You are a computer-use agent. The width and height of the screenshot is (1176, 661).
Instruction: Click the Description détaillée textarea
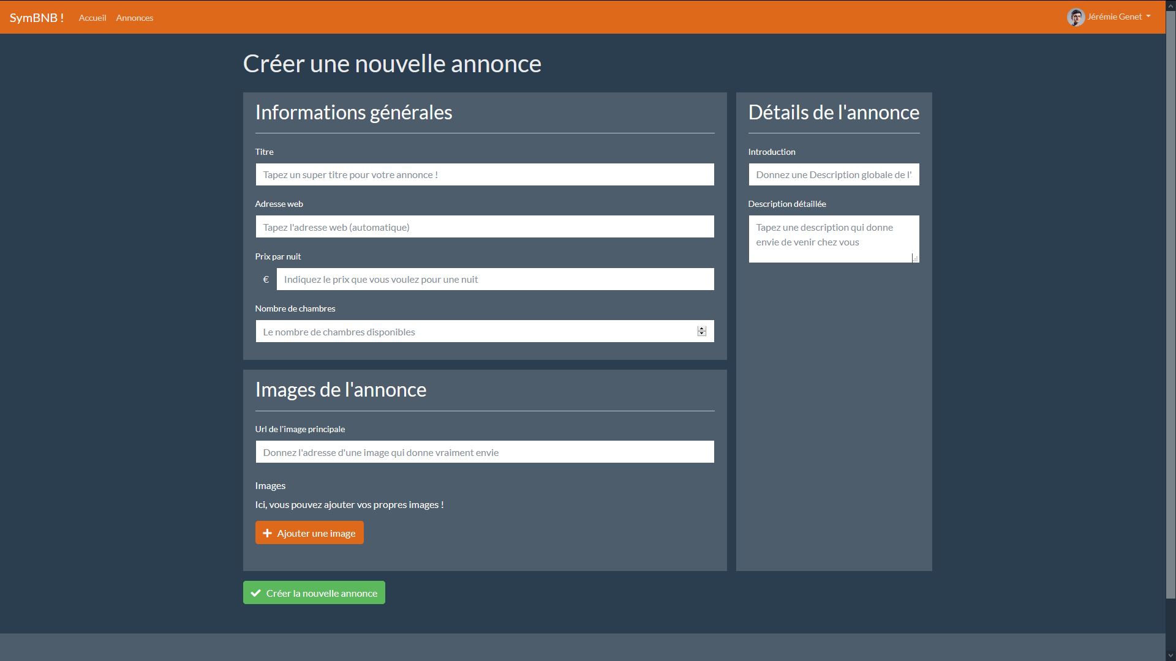[830, 239]
